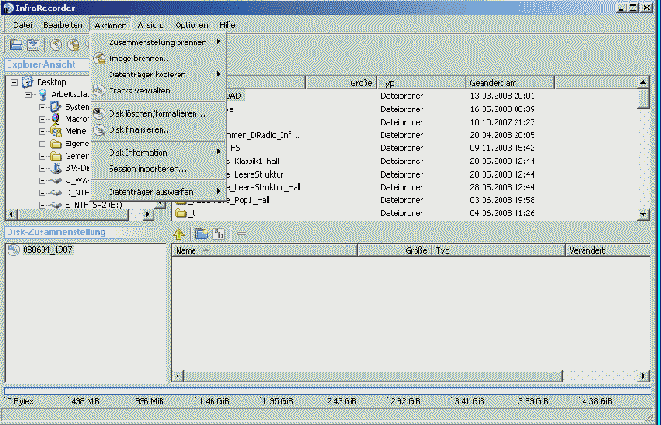Viewport: 661px width, 425px height.
Task: Click the second main toolbar icon
Action: (x=33, y=44)
